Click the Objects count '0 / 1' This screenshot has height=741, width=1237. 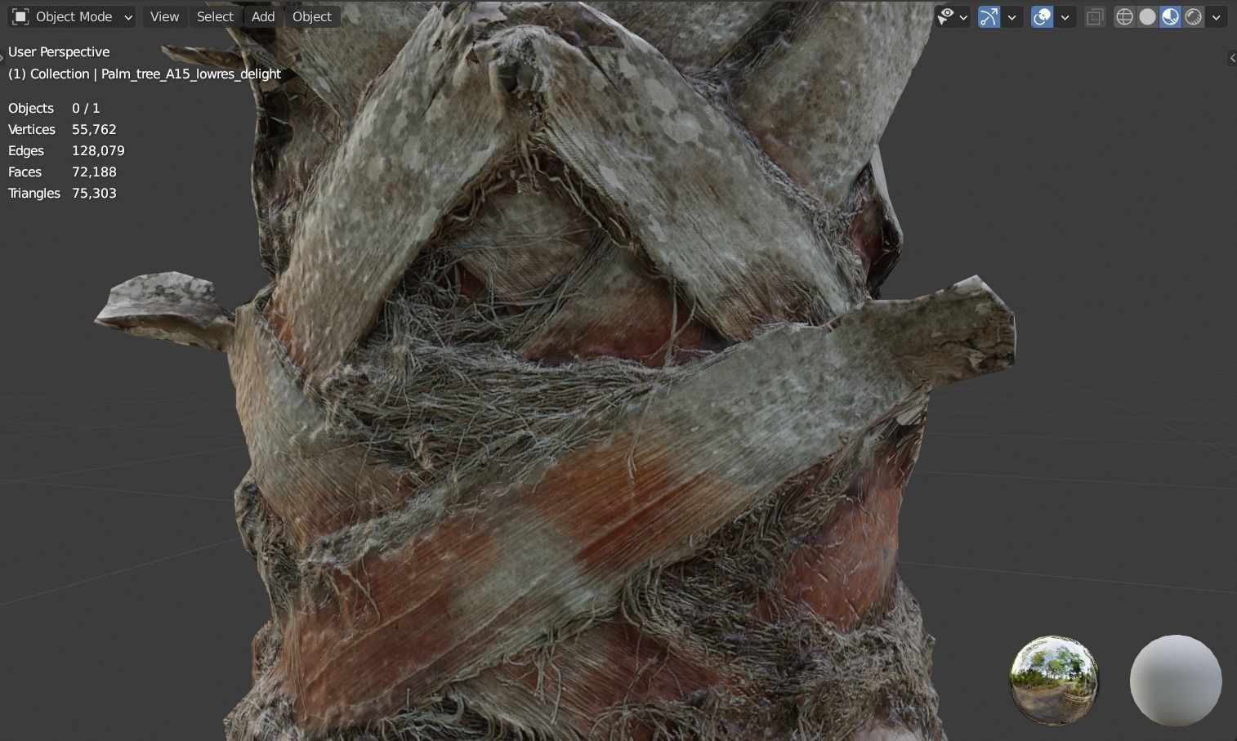[86, 108]
